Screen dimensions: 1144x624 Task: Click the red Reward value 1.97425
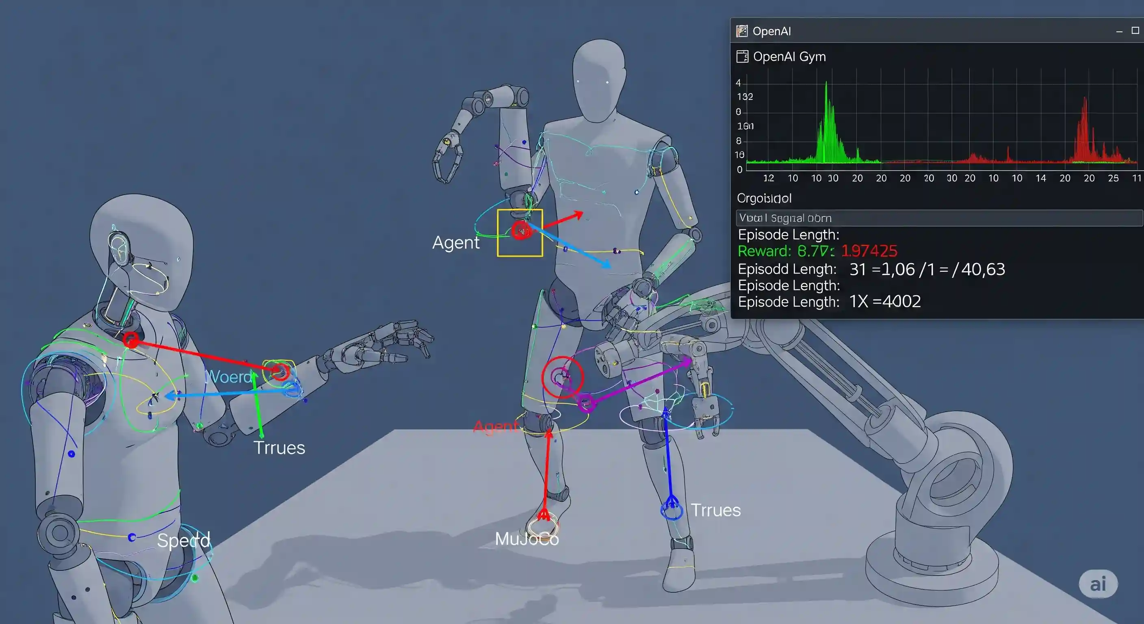pyautogui.click(x=869, y=251)
